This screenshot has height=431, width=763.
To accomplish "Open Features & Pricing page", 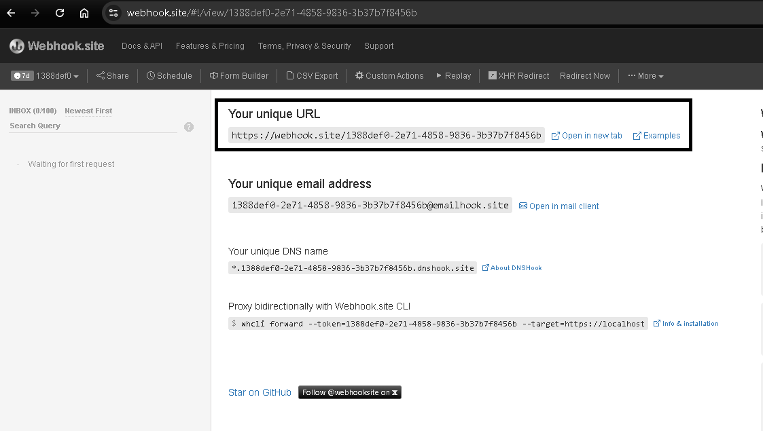I will click(210, 46).
